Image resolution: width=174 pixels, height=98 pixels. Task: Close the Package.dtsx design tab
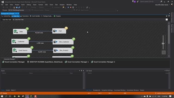pyautogui.click(x=18, y=14)
